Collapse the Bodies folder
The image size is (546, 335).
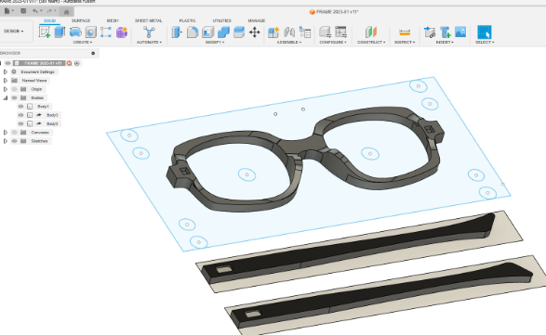click(6, 98)
